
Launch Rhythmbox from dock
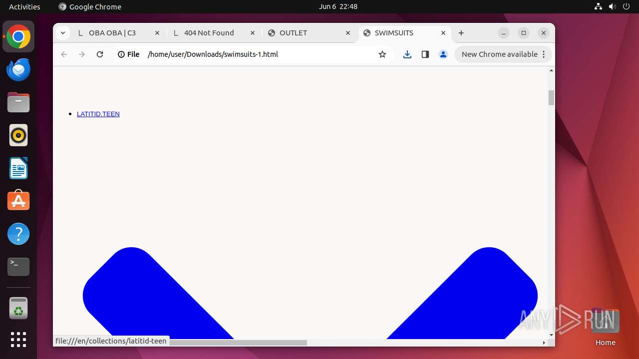click(18, 135)
